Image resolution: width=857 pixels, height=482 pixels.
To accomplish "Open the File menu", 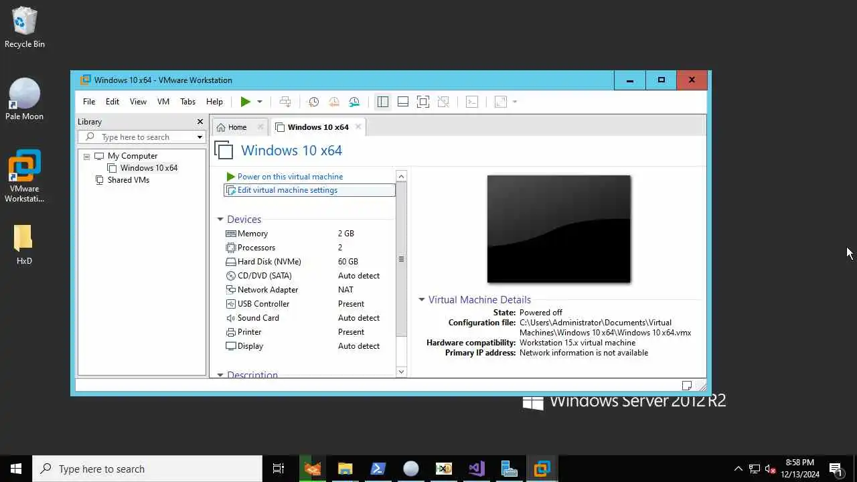I will point(89,102).
